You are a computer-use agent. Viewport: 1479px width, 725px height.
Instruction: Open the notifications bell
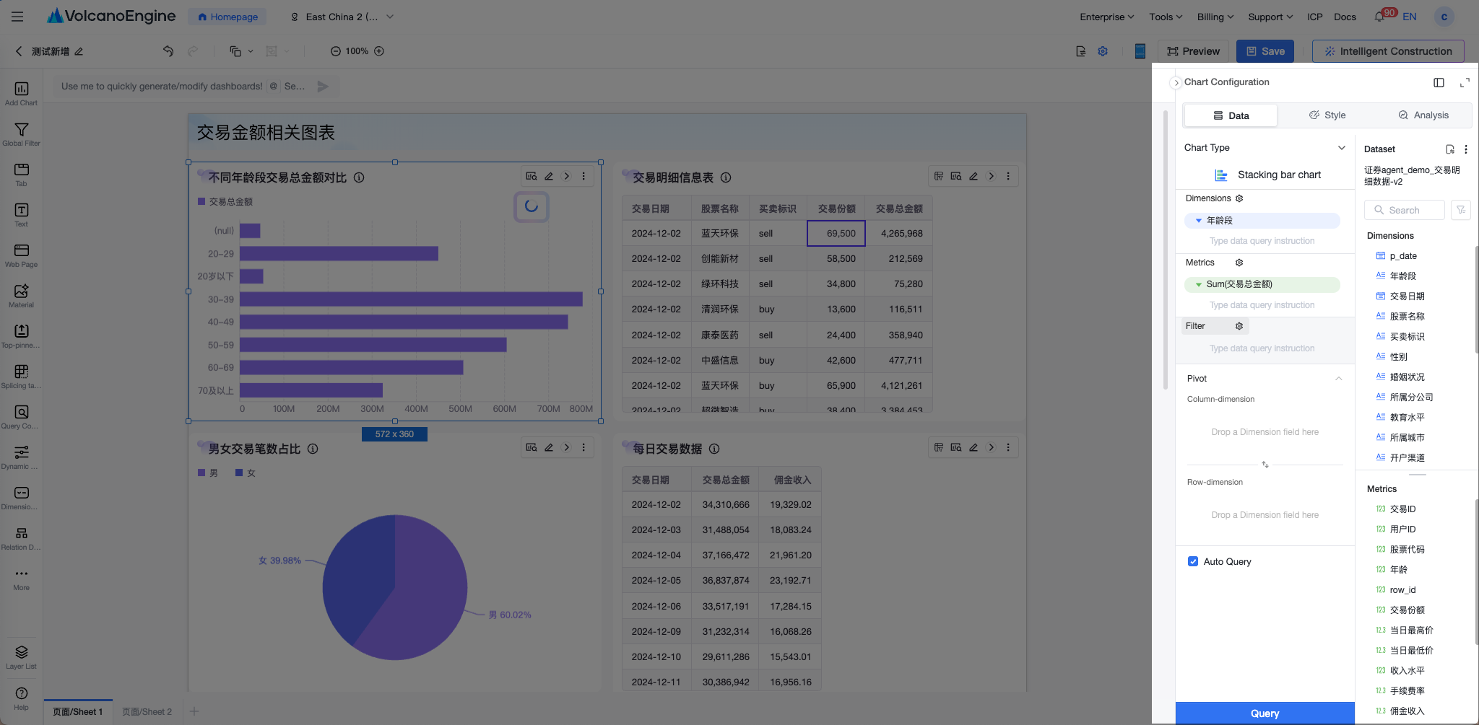1379,17
